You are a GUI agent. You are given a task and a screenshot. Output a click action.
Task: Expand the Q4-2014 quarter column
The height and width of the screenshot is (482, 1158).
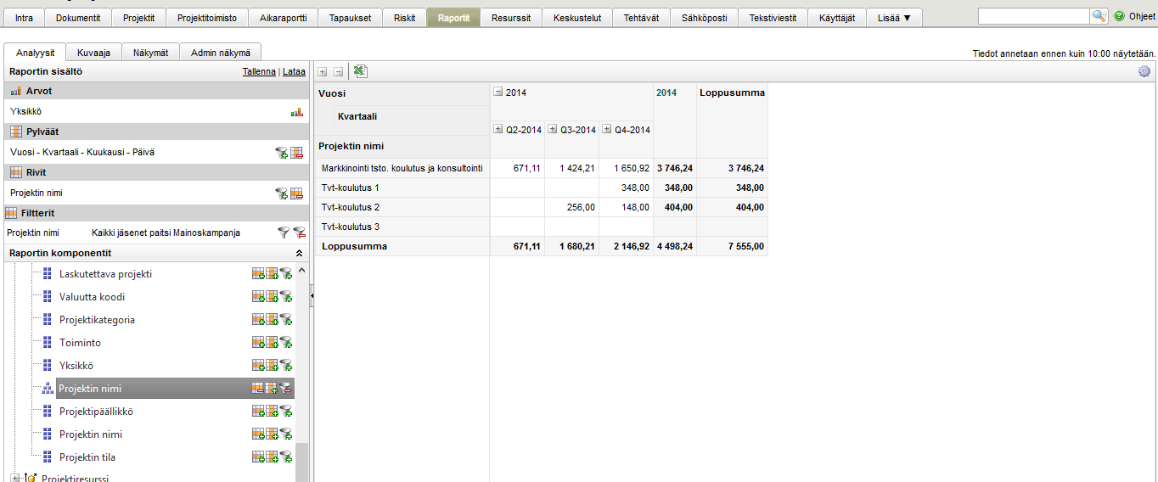[x=608, y=130]
